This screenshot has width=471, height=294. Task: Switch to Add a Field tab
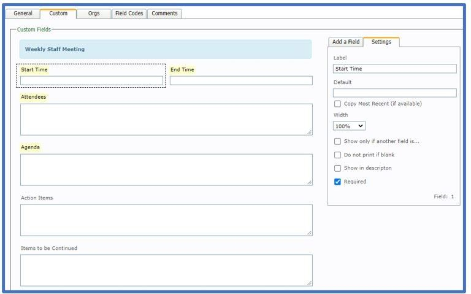[346, 42]
